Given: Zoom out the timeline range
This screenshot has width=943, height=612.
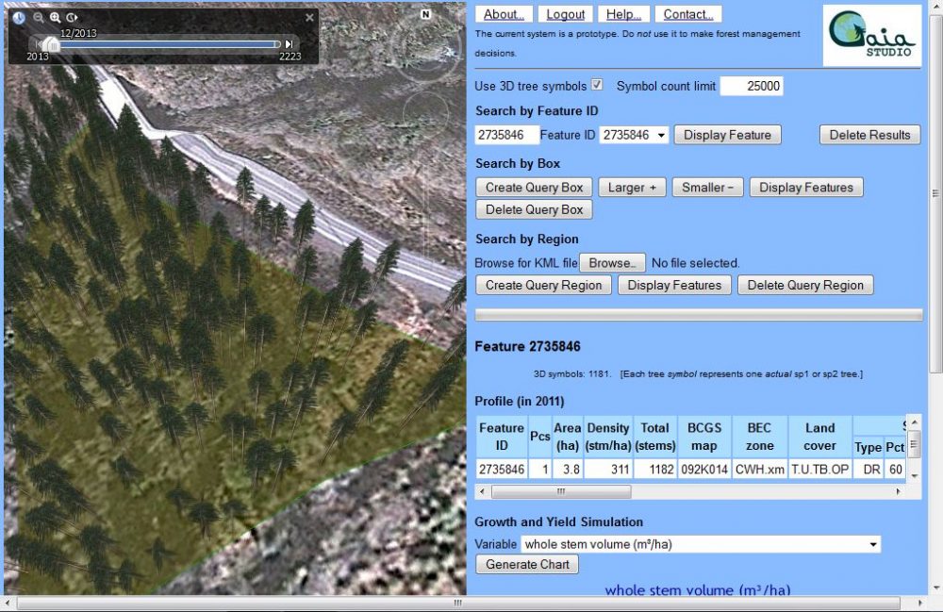Looking at the screenshot, I should point(39,17).
